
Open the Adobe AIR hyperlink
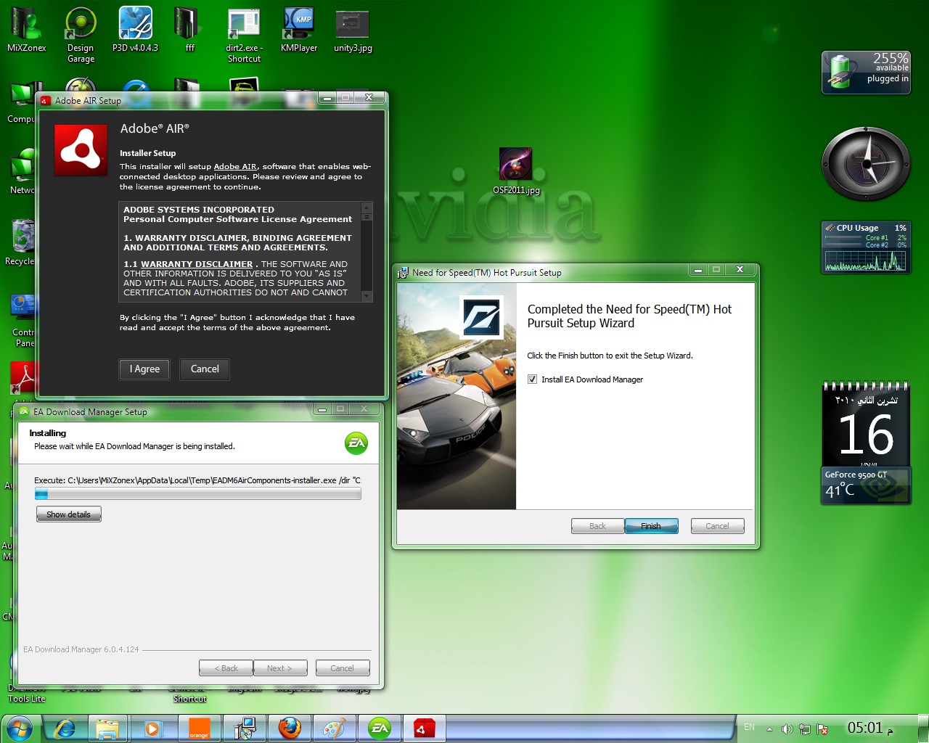pos(235,167)
